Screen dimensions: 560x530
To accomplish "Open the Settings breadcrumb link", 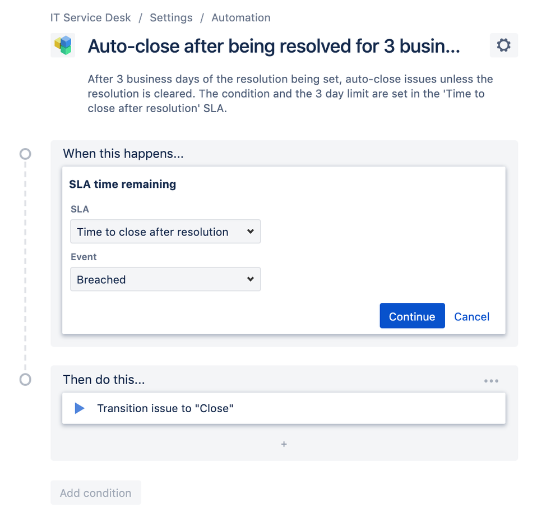I will point(171,17).
